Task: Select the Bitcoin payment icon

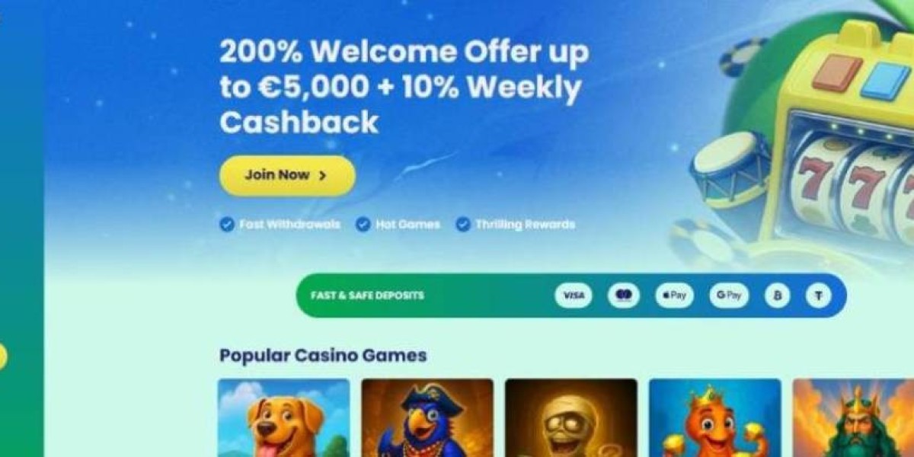Action: pyautogui.click(x=777, y=296)
